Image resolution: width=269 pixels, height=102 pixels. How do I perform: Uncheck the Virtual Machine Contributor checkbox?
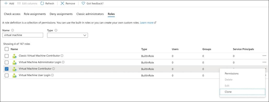click(x=7, y=69)
